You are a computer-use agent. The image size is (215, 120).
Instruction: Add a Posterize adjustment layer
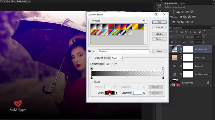click(178, 22)
